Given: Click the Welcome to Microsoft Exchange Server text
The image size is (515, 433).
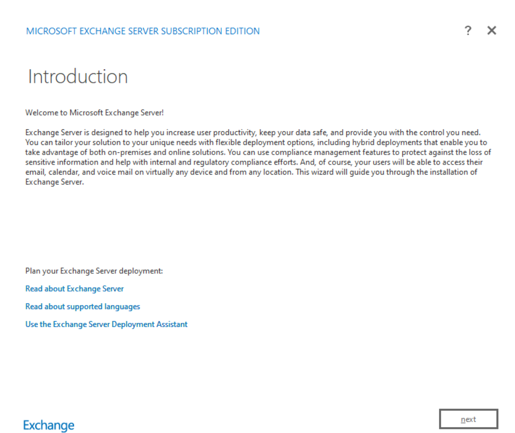Looking at the screenshot, I should point(95,112).
